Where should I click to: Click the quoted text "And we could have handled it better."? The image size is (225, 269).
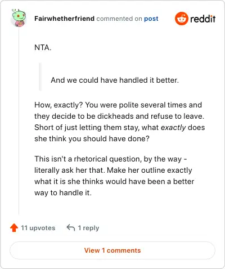pos(115,80)
